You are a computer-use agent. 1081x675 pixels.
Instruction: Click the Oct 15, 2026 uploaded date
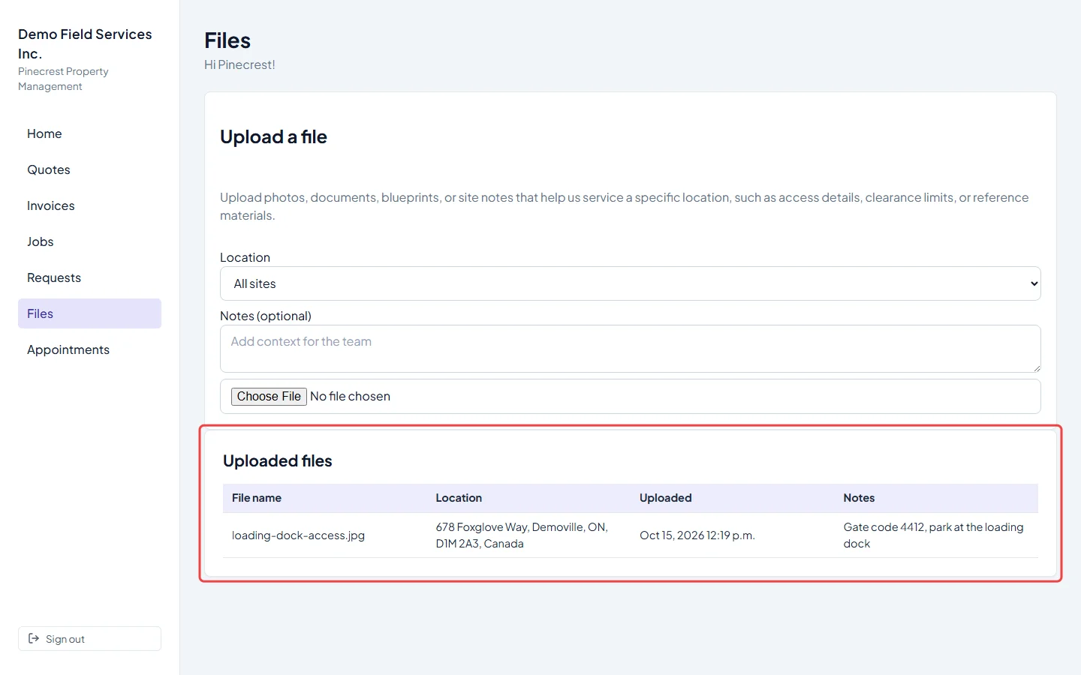tap(697, 535)
